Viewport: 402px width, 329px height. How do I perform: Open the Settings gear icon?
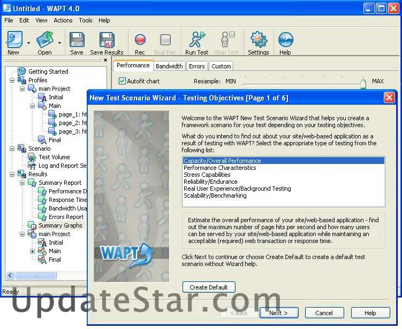259,40
